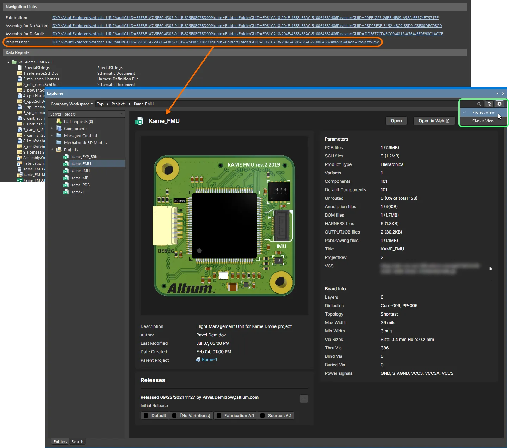Click the 1_reference.SchDoc file icon
This screenshot has width=509, height=448.
(x=20, y=73)
